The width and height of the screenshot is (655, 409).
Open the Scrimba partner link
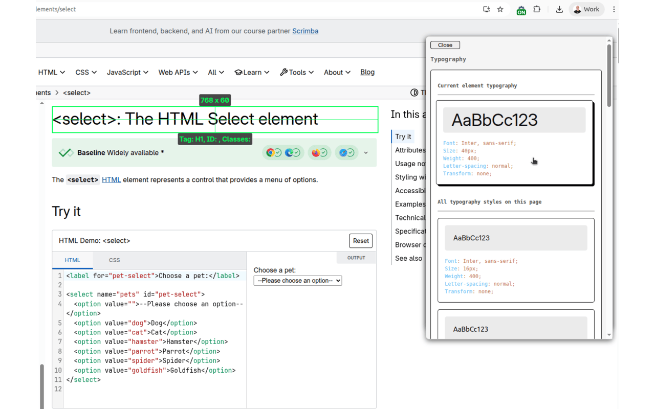(x=305, y=31)
